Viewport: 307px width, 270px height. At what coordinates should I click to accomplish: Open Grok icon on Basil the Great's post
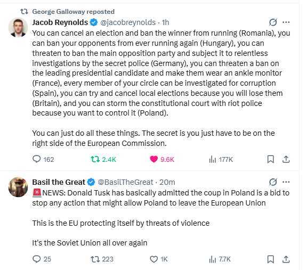(x=273, y=182)
